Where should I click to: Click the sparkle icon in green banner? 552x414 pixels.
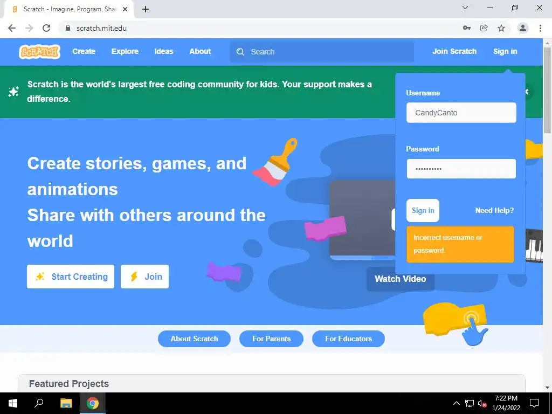point(13,92)
